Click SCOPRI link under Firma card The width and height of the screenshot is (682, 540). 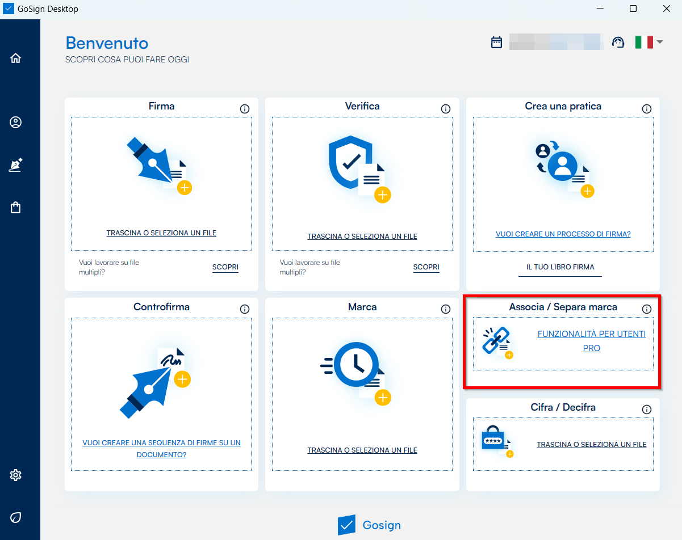coord(225,267)
